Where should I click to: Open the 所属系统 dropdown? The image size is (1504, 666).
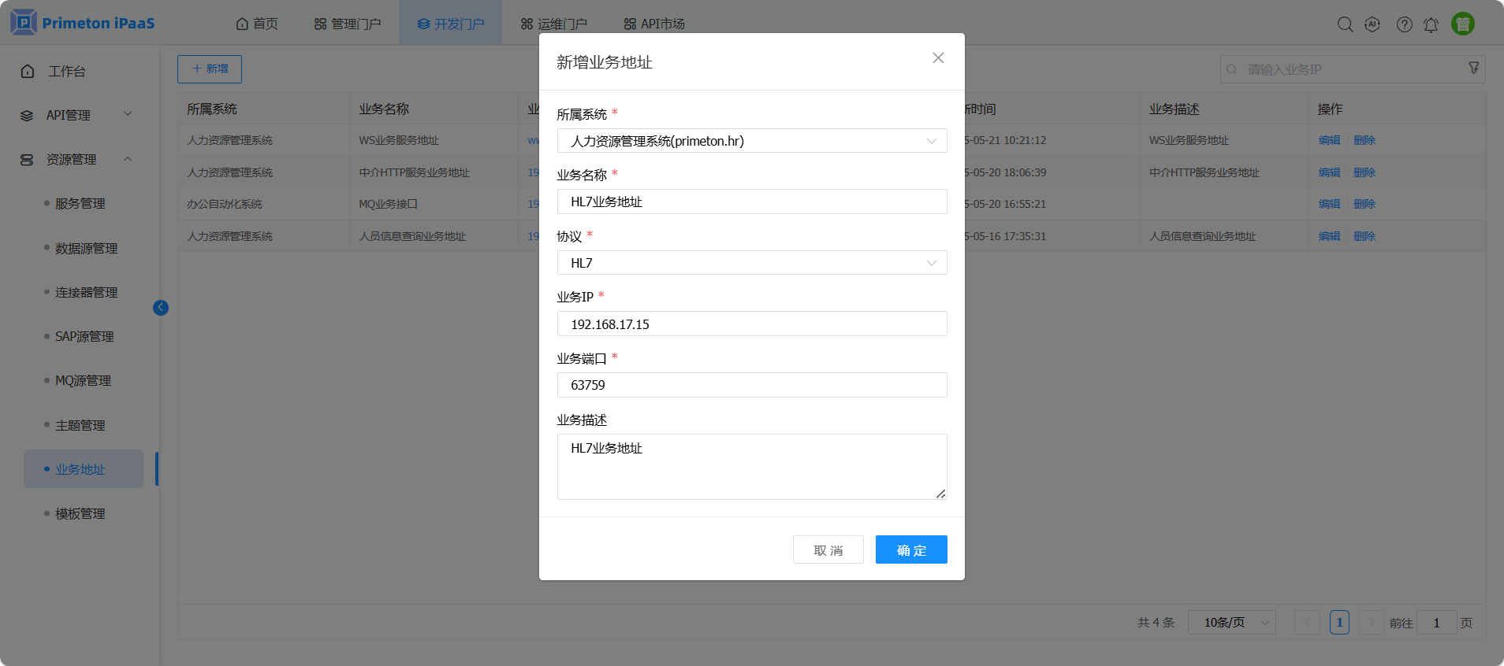[x=751, y=141]
